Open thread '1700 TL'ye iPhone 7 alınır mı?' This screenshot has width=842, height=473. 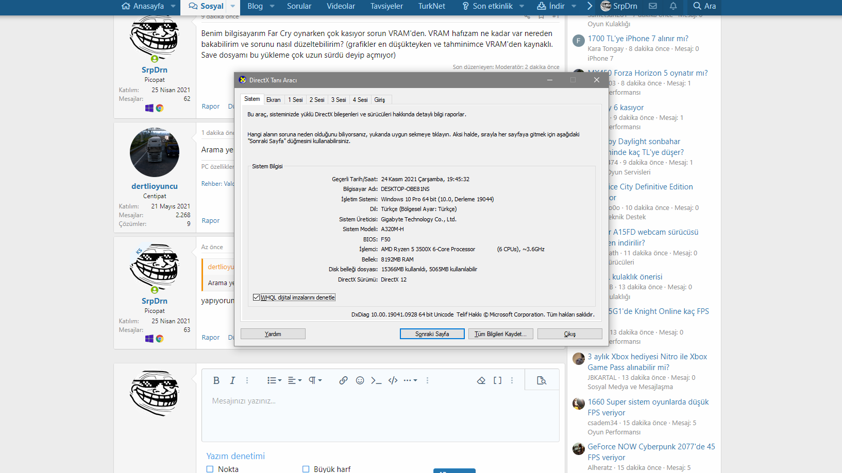click(x=638, y=39)
